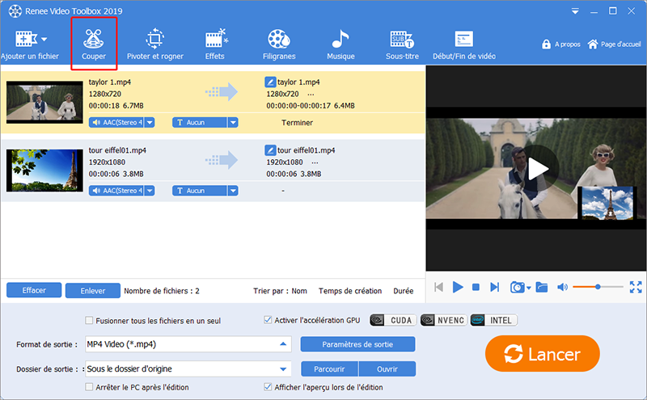Open the ellipsis options next to 1280x720 output
The image size is (647, 400).
click(x=311, y=94)
